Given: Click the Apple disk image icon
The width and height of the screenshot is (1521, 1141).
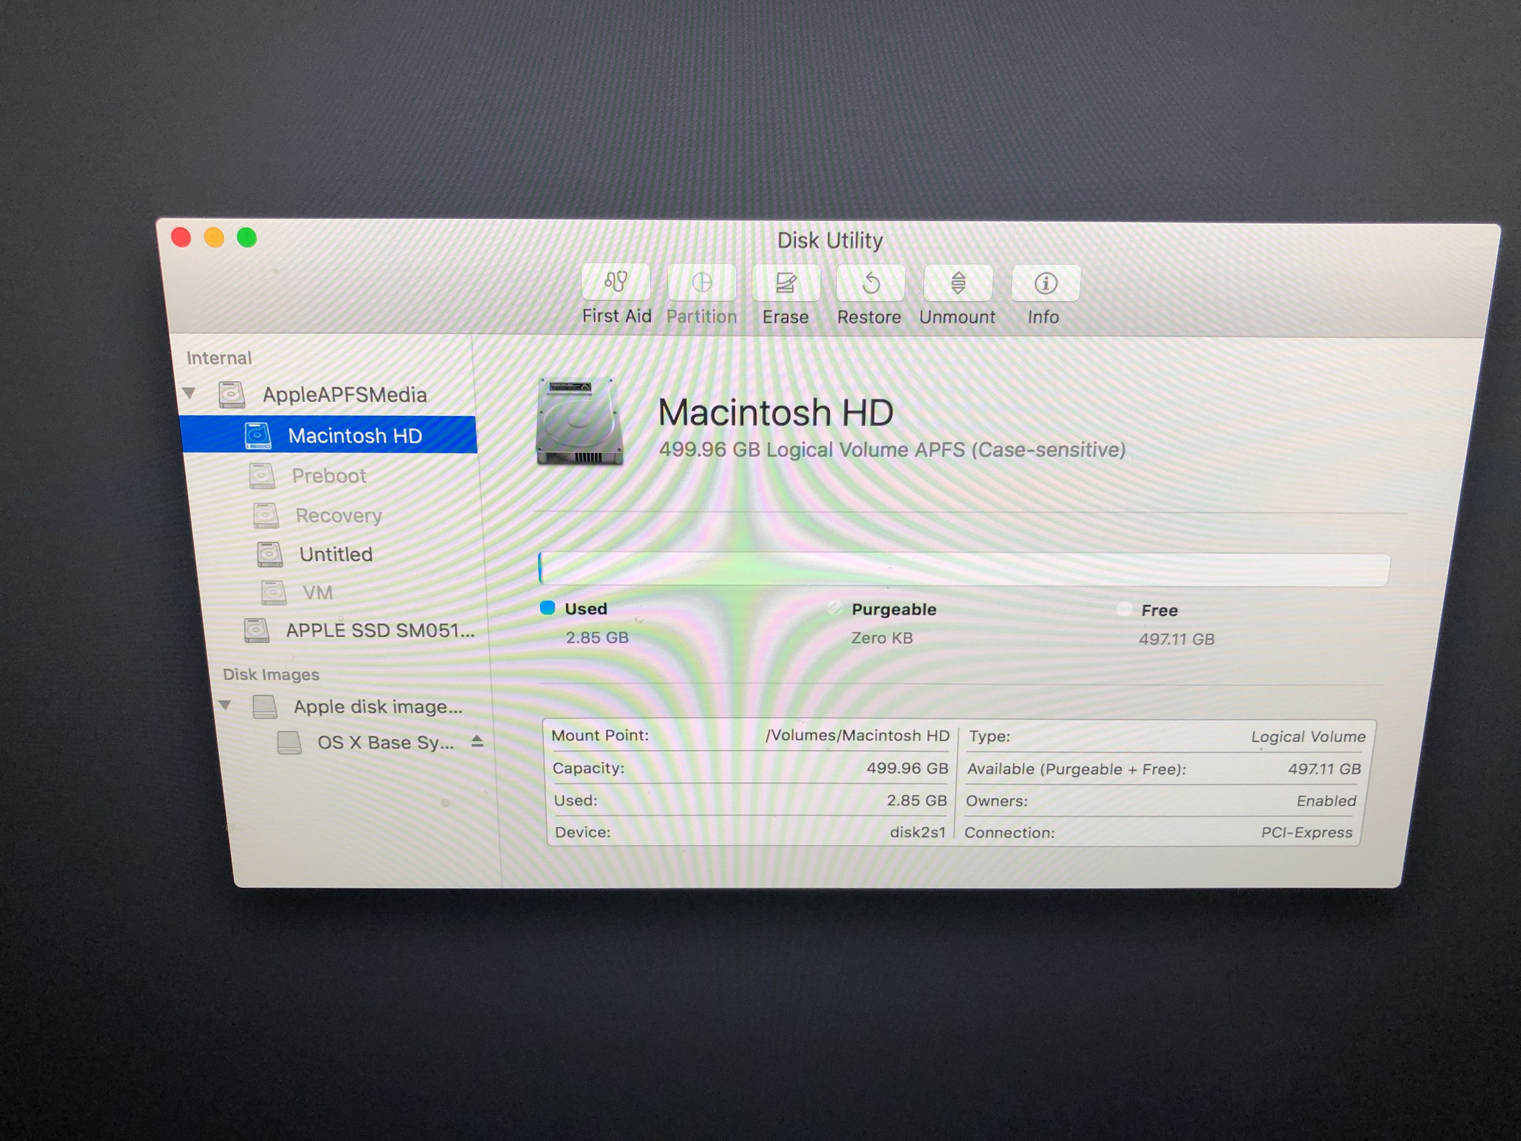Looking at the screenshot, I should tap(265, 706).
